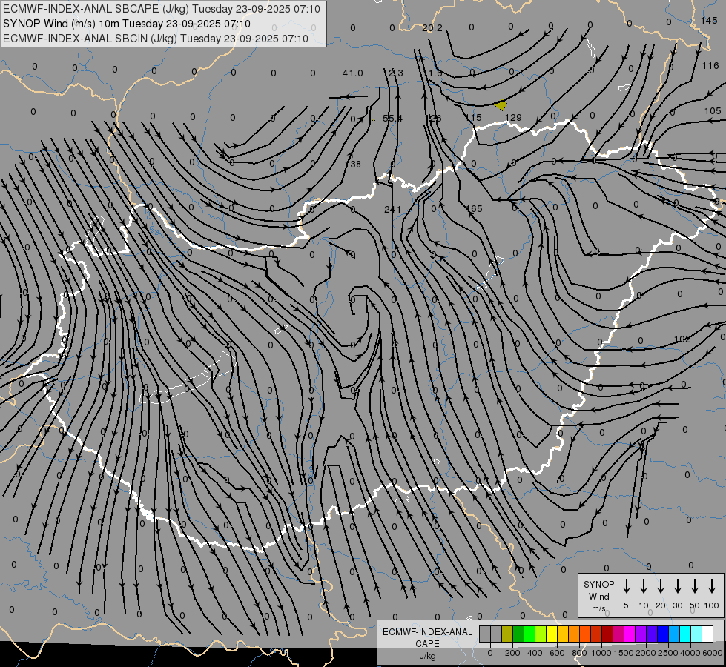Image resolution: width=726 pixels, height=667 pixels.
Task: Click the 241 CAPE value on map
Action: click(x=392, y=210)
